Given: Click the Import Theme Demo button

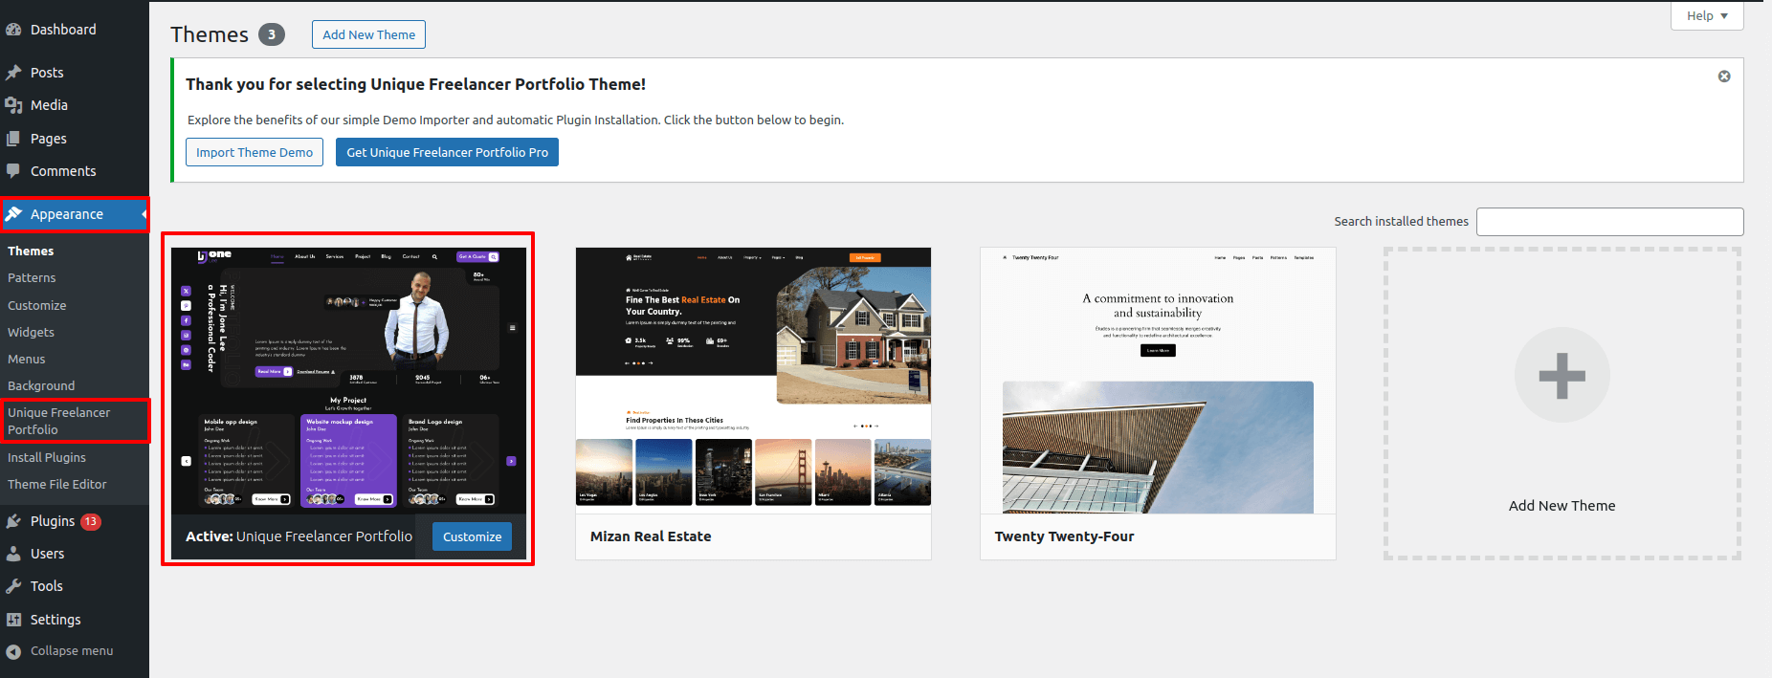Looking at the screenshot, I should coord(255,153).
